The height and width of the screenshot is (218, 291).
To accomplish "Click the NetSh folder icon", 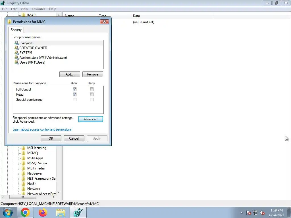I will point(23,184).
